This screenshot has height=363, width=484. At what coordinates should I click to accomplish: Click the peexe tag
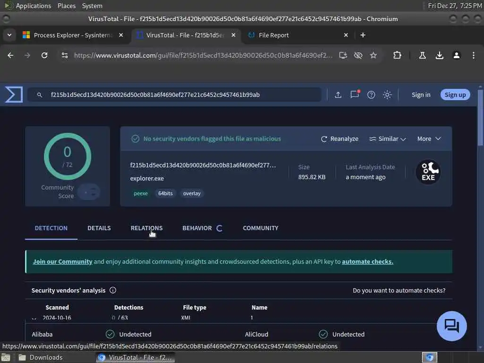pyautogui.click(x=140, y=193)
